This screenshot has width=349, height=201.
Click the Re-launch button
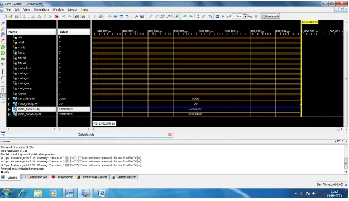coord(270,16)
